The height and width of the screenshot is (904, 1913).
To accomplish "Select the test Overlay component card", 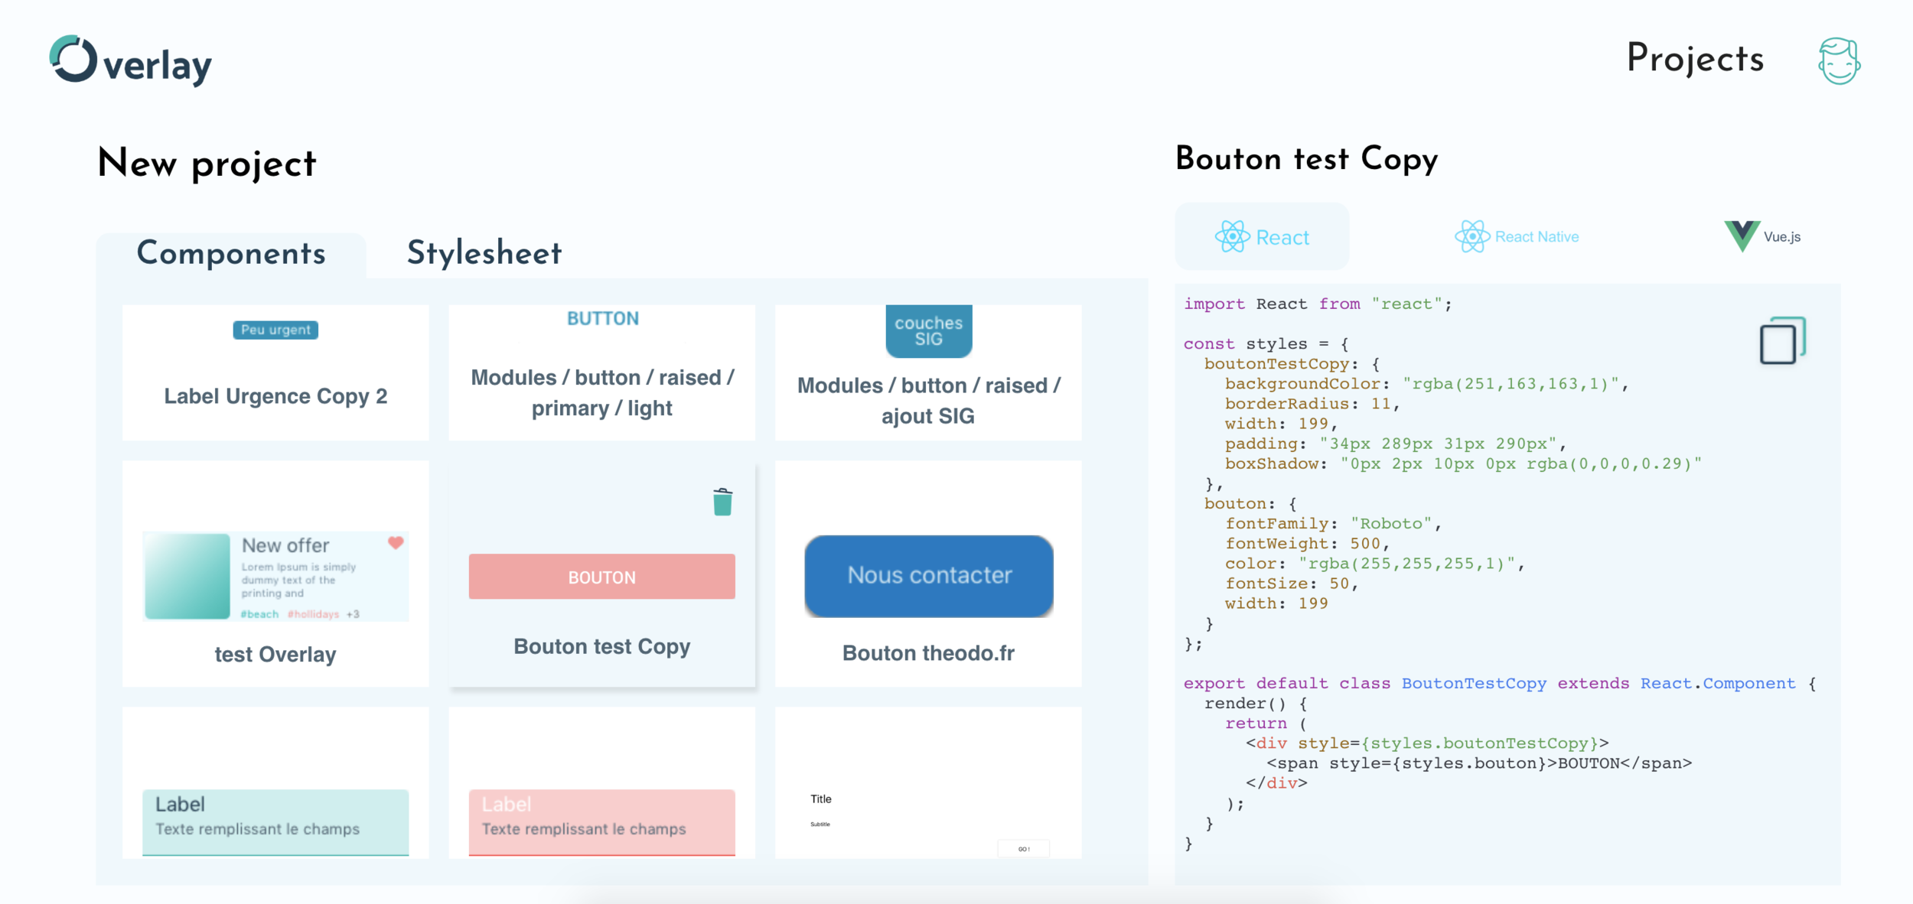I will pos(275,654).
